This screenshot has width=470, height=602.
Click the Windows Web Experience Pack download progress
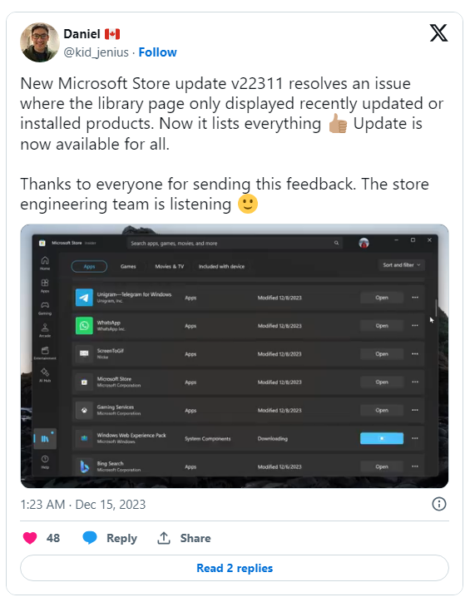pos(382,438)
